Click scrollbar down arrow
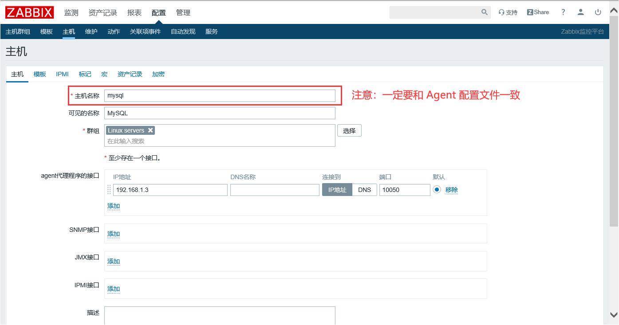This screenshot has height=325, width=619. click(614, 315)
